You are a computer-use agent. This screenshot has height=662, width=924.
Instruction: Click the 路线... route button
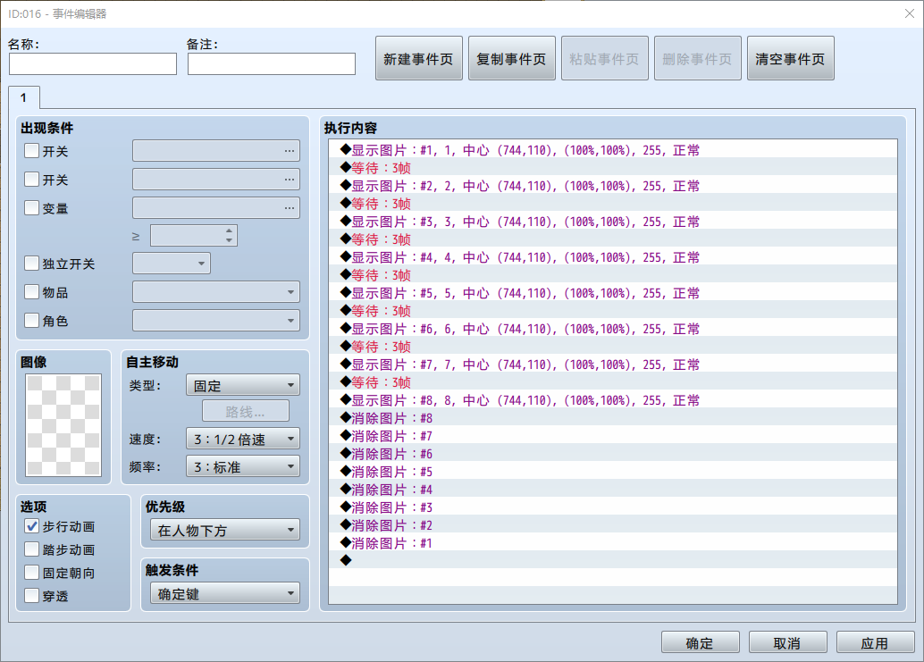point(246,411)
